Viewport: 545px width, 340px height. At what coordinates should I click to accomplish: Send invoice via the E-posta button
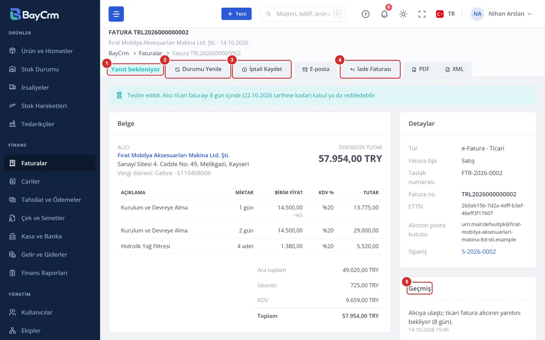click(316, 69)
